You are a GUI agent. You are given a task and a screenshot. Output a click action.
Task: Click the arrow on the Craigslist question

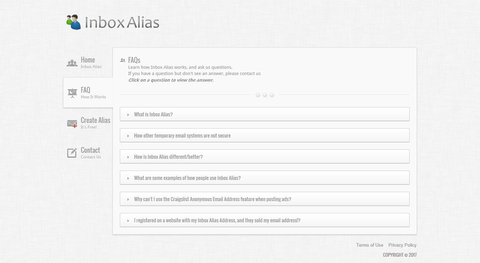coord(128,199)
